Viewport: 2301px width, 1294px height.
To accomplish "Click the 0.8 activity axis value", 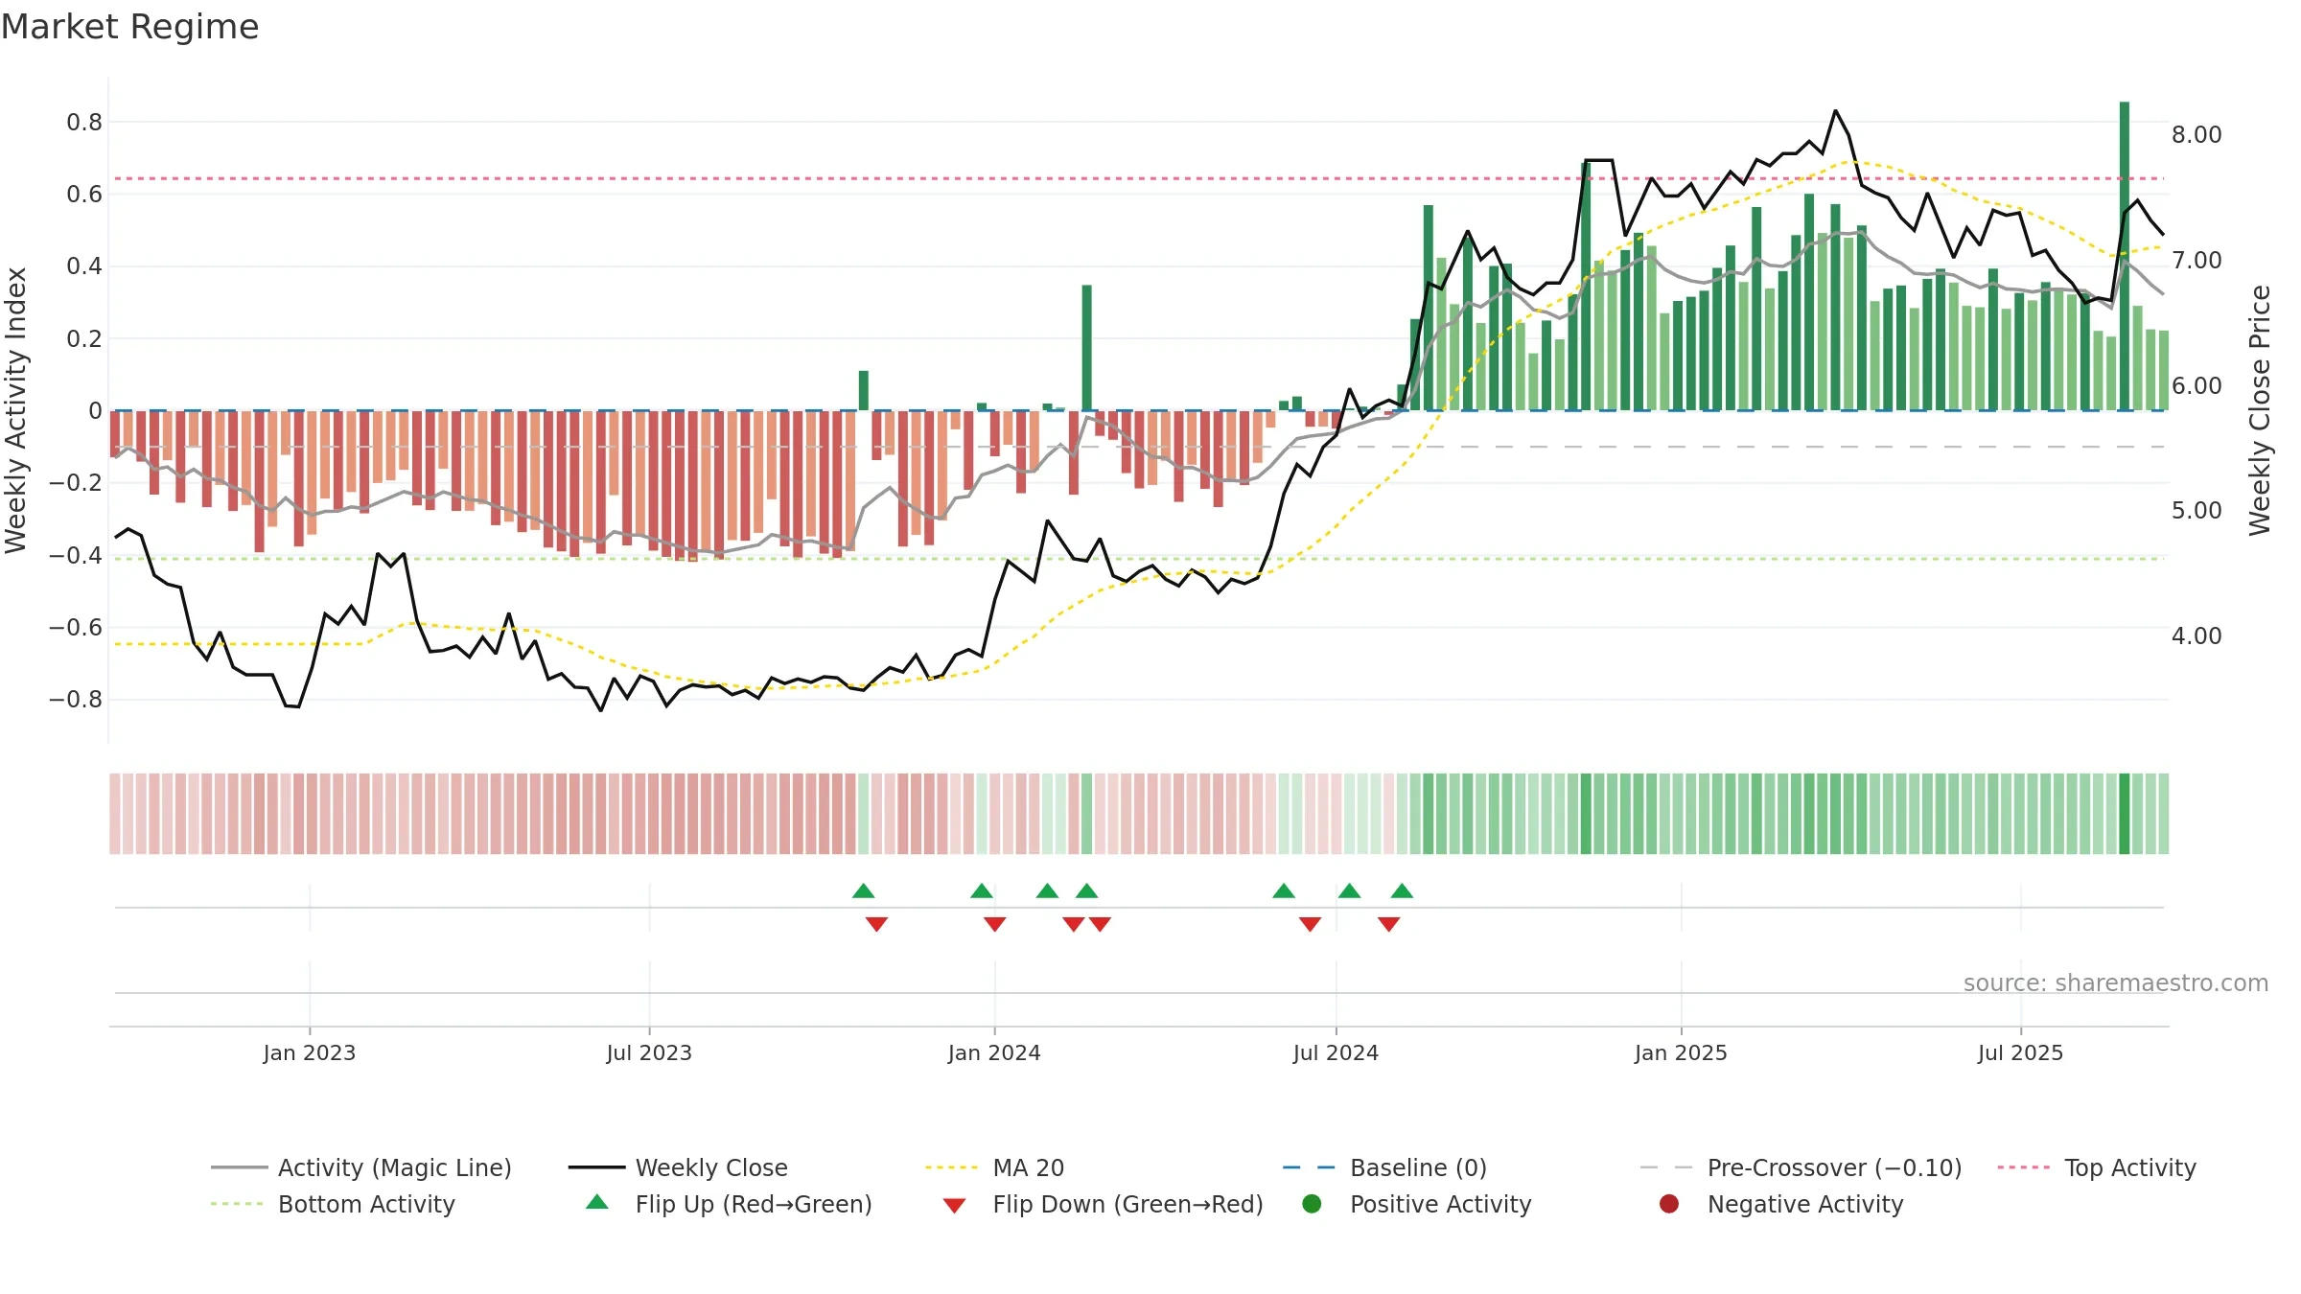I will (x=84, y=122).
